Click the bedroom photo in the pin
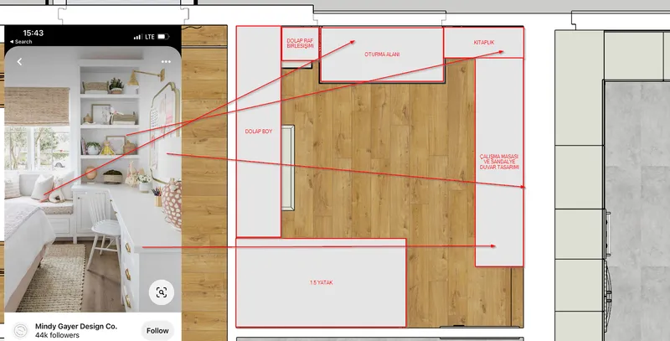The width and height of the screenshot is (670, 341). click(x=93, y=179)
